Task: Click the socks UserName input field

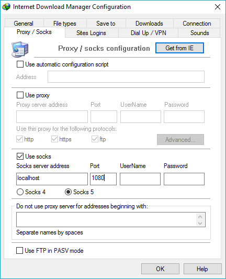Action: pyautogui.click(x=140, y=179)
